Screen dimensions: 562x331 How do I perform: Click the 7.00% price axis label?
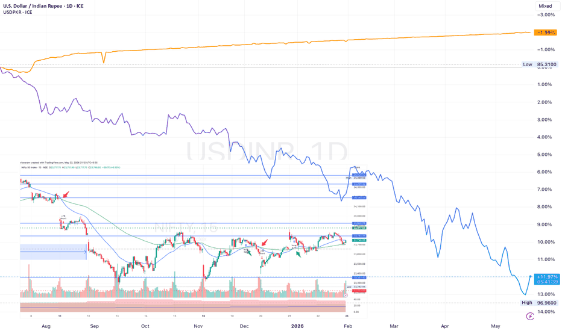545,190
